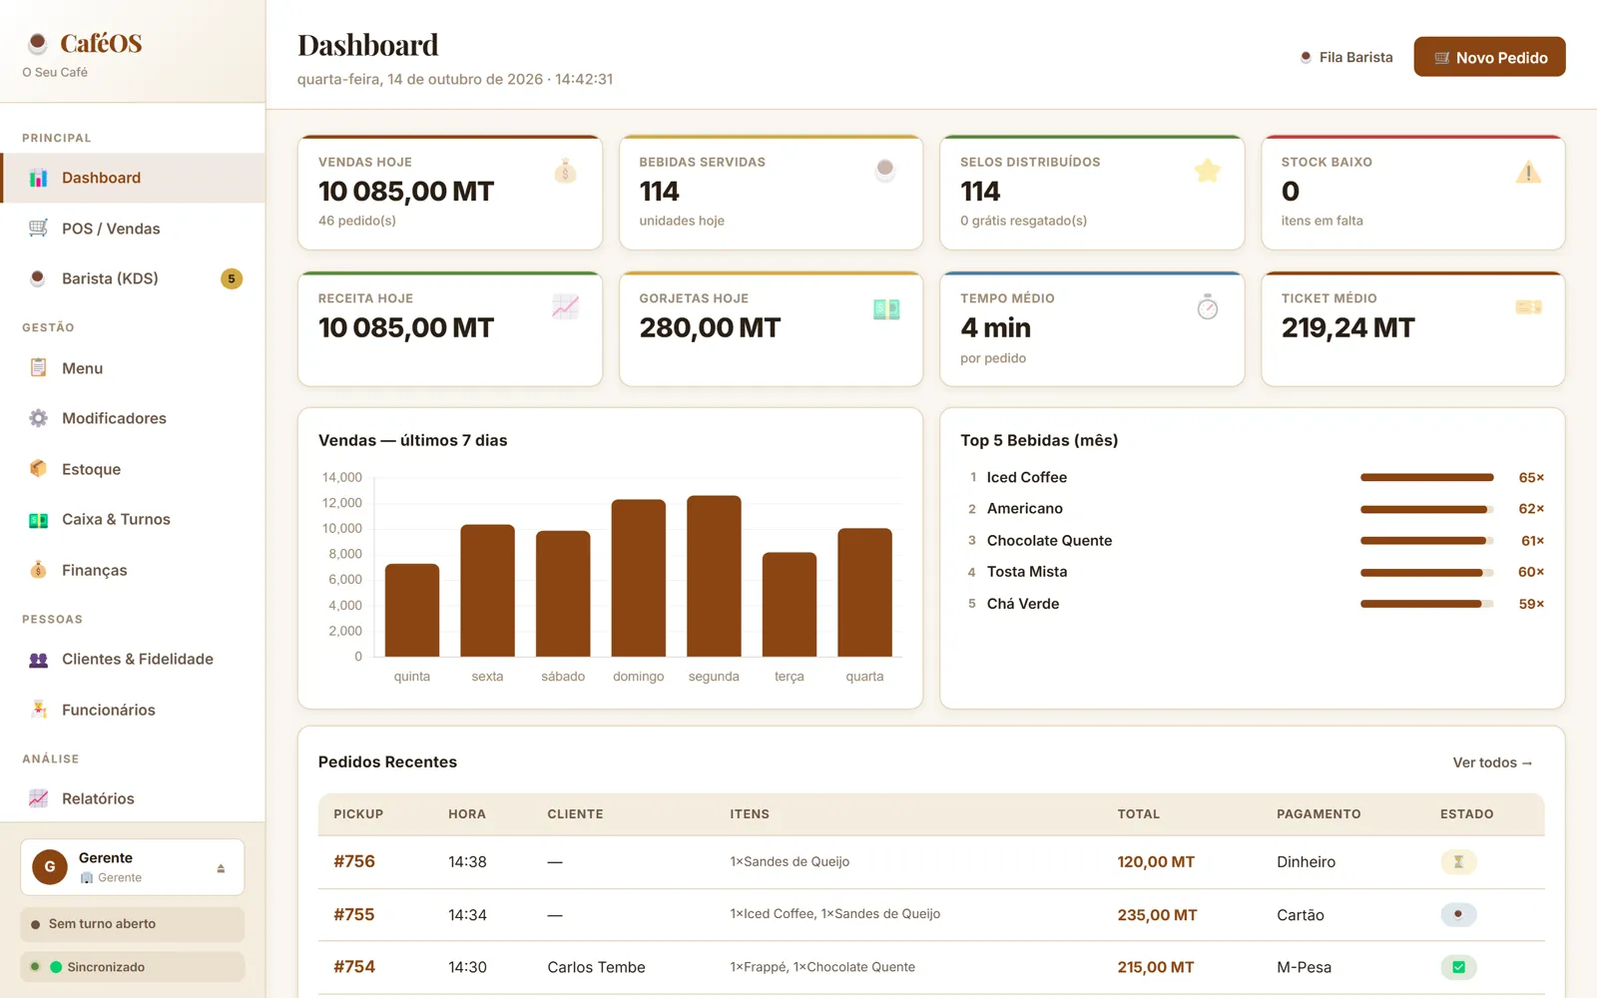
Task: Open the Menu management page
Action: [133, 368]
